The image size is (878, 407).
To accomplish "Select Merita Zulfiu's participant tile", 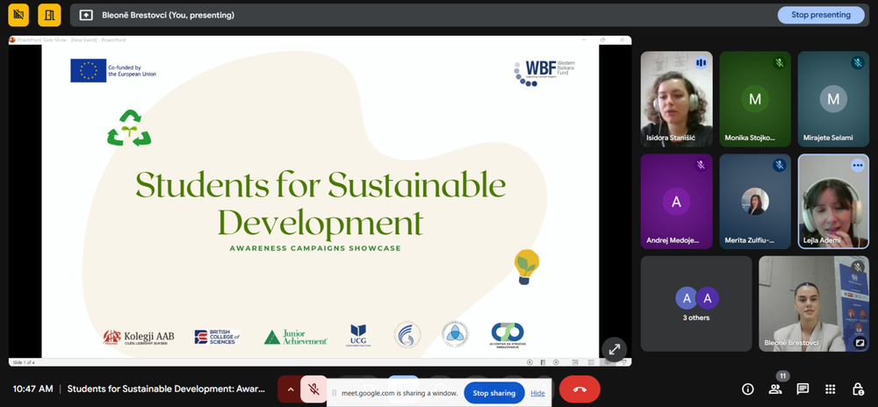I will tap(755, 201).
